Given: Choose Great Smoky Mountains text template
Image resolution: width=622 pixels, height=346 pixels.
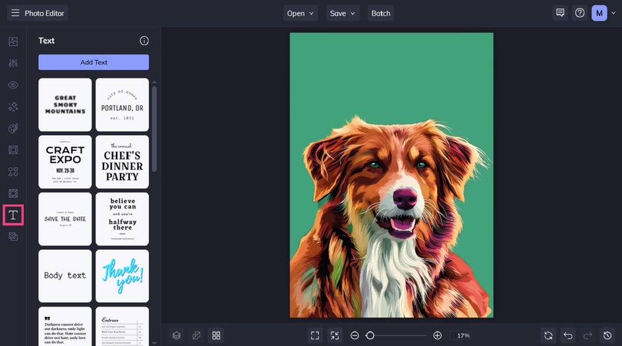Looking at the screenshot, I should pyautogui.click(x=65, y=105).
